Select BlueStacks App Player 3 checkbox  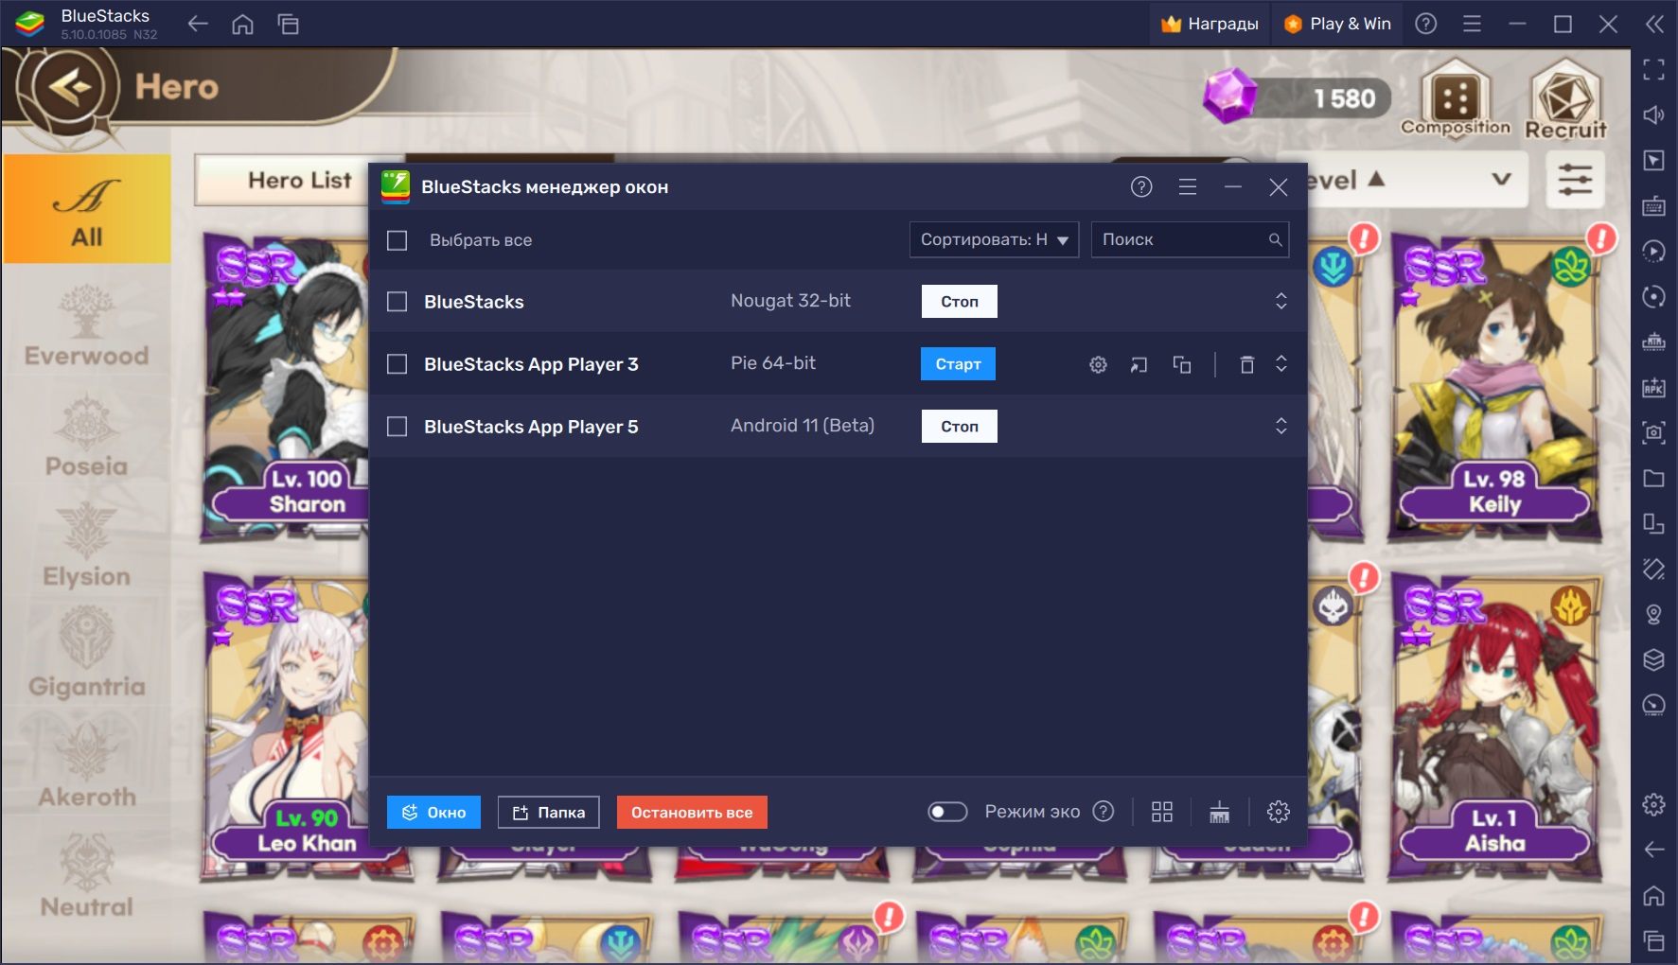point(397,364)
